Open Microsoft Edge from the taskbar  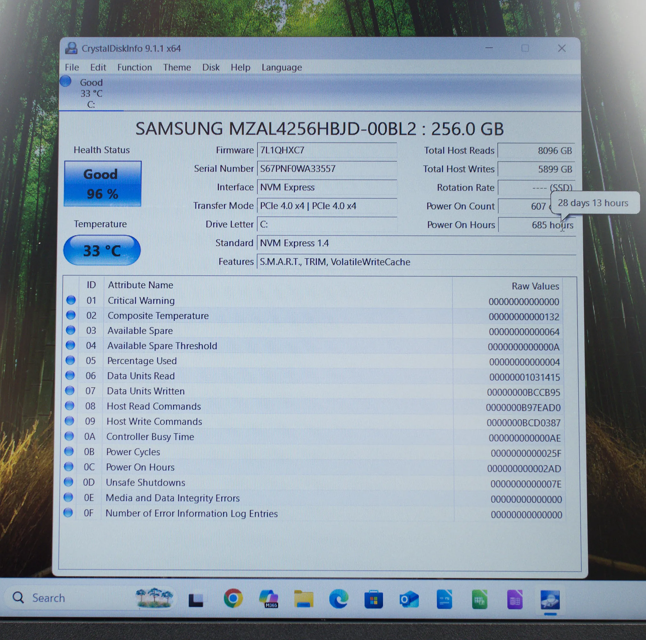(x=339, y=599)
